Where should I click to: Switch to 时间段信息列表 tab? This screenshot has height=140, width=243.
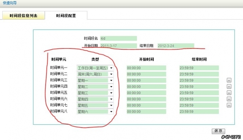(x=24, y=16)
